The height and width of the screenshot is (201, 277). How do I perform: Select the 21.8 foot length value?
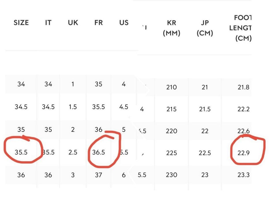click(244, 87)
